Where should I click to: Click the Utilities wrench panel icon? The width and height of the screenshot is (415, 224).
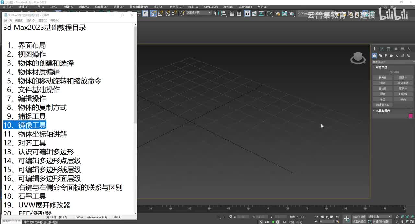(x=409, y=49)
